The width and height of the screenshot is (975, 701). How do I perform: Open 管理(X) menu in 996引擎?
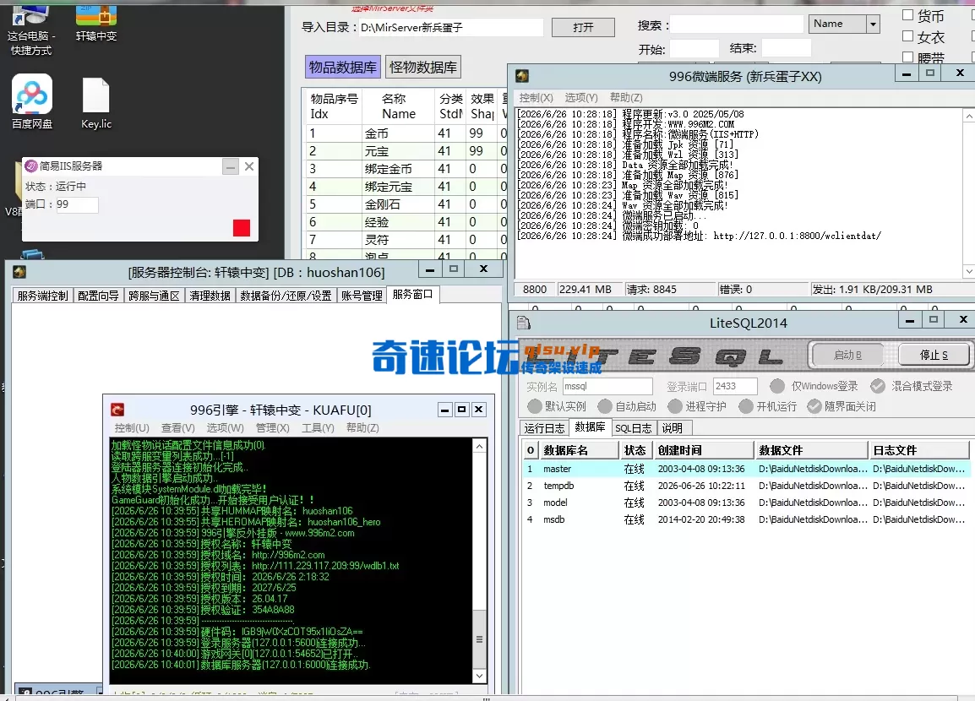[272, 427]
